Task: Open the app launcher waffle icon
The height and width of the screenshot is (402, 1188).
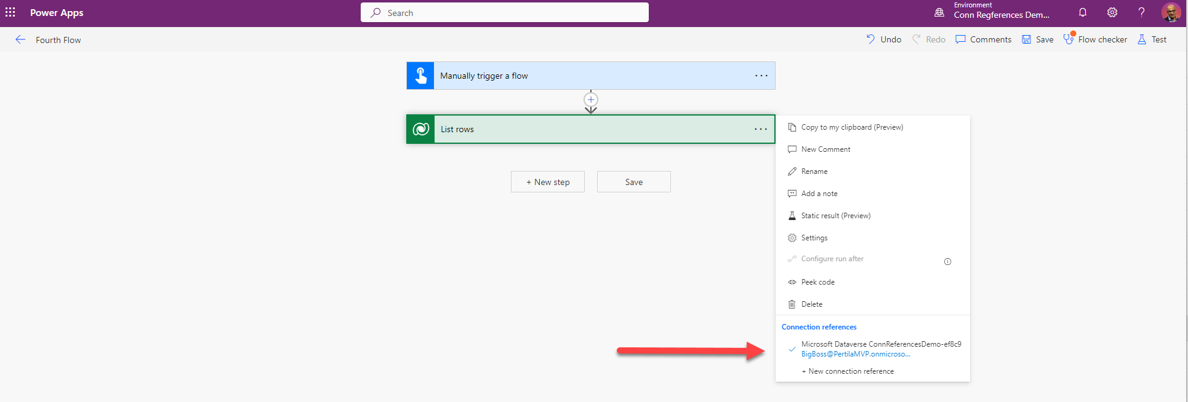Action: click(10, 12)
